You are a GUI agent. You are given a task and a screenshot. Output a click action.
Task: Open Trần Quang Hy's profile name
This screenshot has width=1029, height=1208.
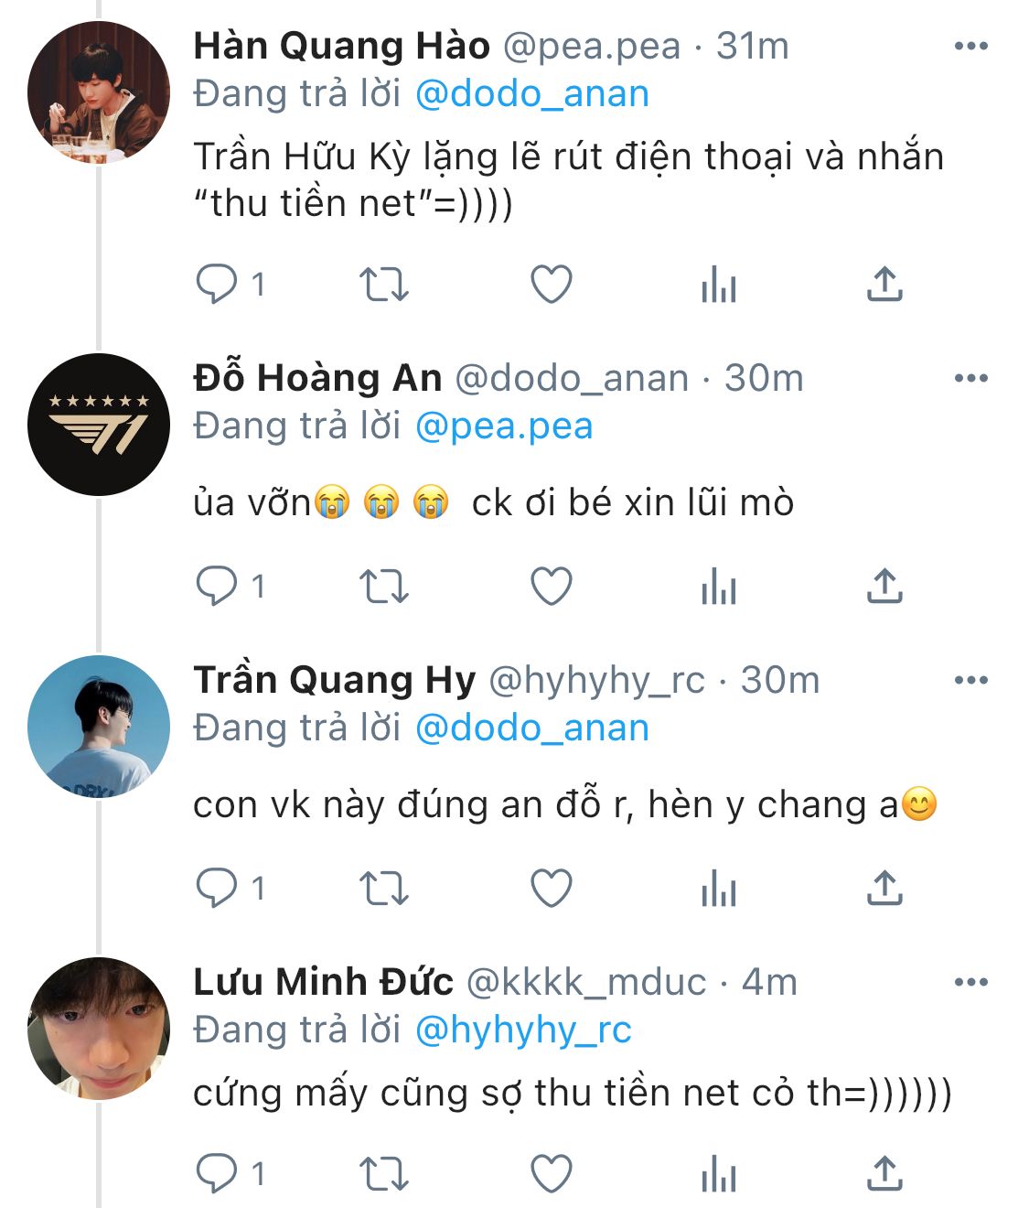(x=335, y=680)
